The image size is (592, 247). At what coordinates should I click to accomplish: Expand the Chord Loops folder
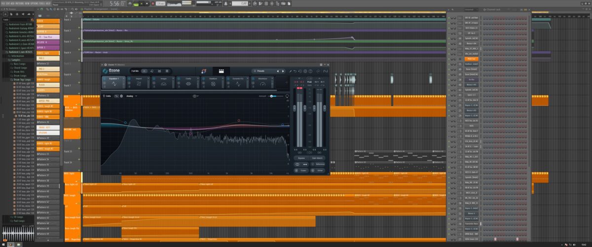[x=19, y=68]
